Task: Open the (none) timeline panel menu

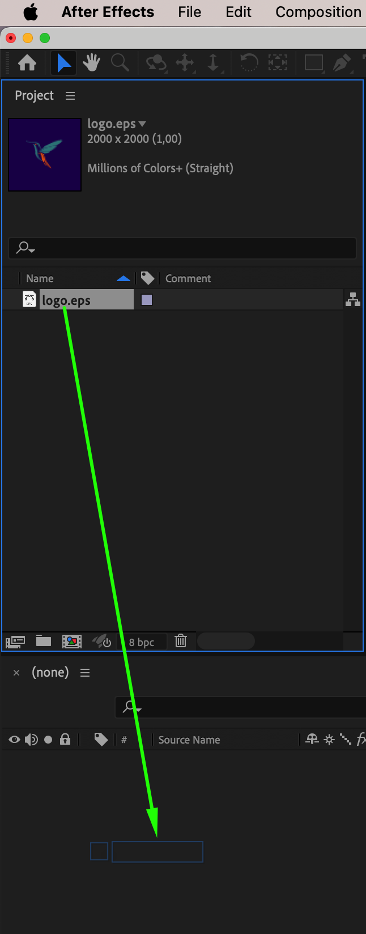Action: coord(85,673)
